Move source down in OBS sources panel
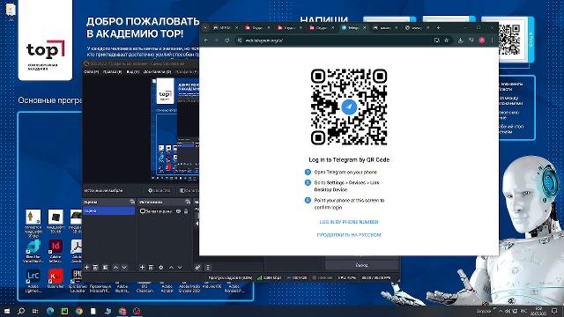Screen dimensions: 564x317 point(180,268)
